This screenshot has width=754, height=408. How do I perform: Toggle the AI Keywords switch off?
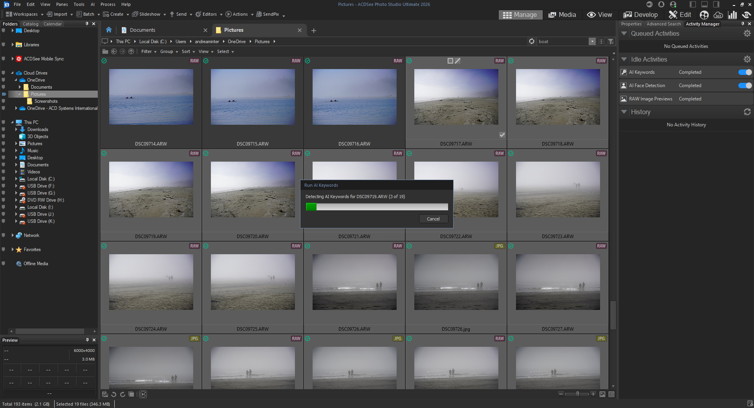[745, 72]
